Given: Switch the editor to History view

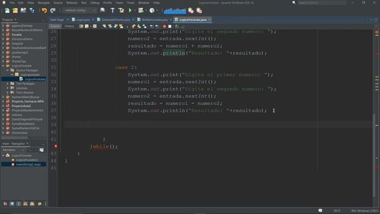Looking at the screenshot, I should [69, 26].
